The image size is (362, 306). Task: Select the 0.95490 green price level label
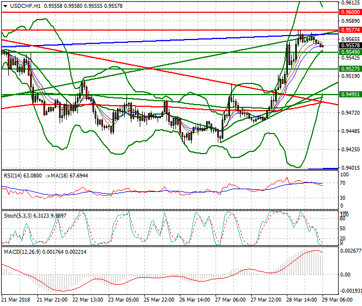click(x=350, y=52)
